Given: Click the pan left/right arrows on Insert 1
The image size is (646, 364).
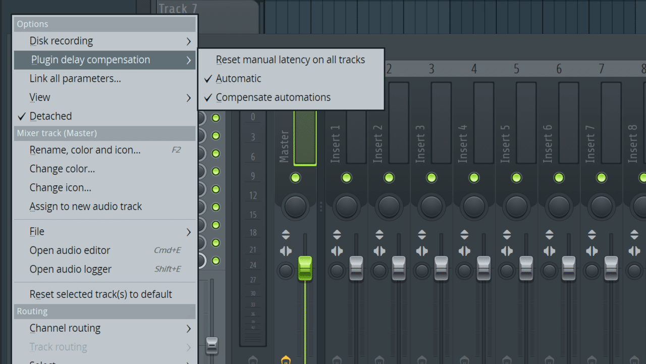Looking at the screenshot, I should 336,251.
